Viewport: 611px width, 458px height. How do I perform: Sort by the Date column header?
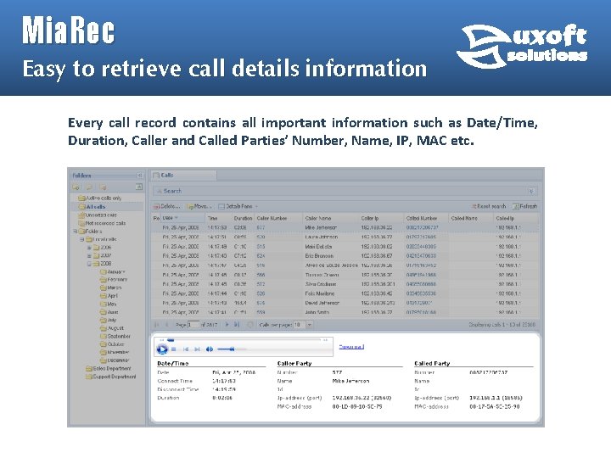coord(182,218)
